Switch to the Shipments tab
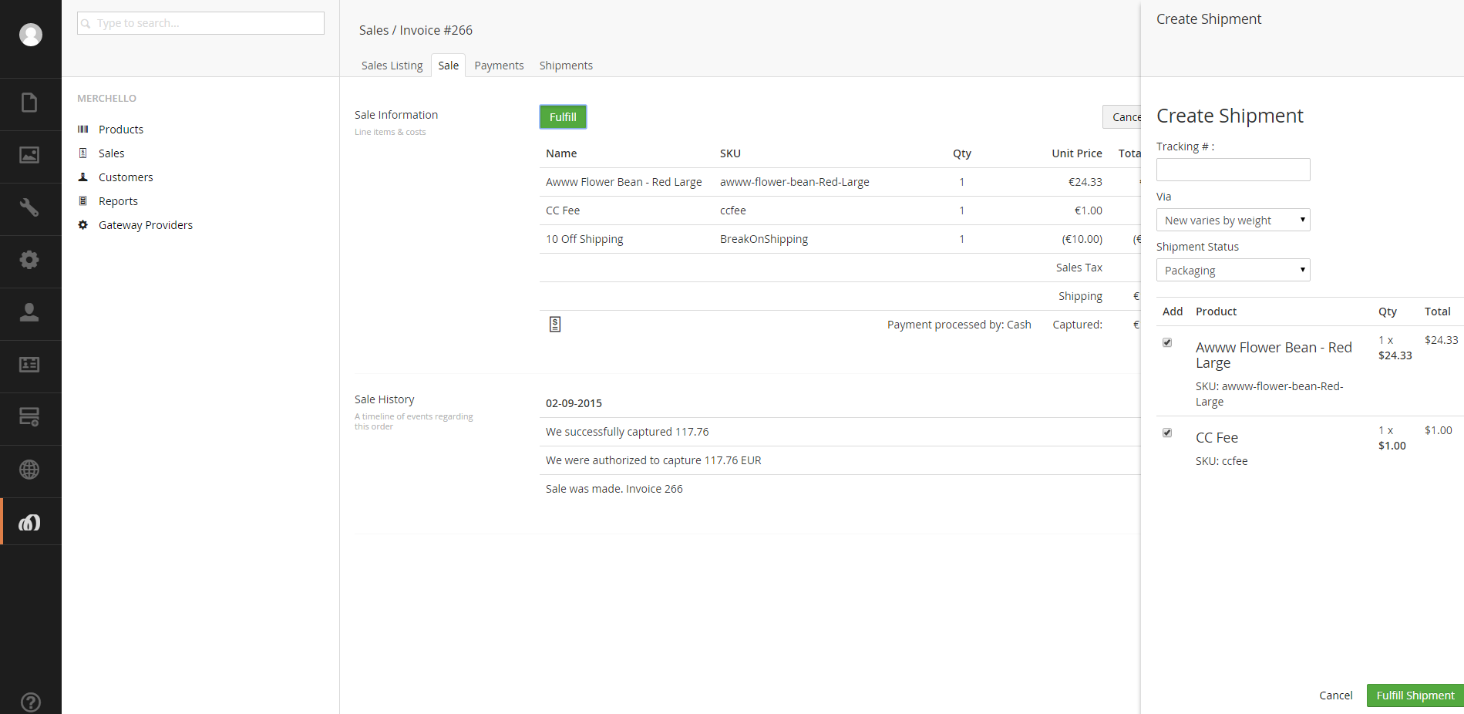Viewport: 1464px width, 714px height. [x=566, y=66]
